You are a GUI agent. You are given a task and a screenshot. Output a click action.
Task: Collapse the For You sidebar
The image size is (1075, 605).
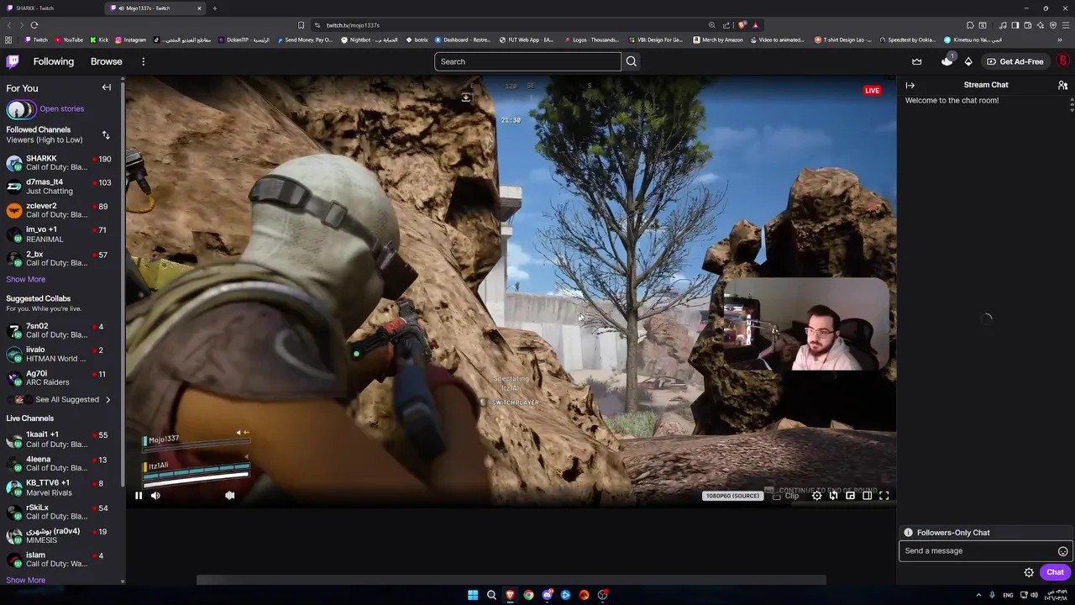coord(107,87)
